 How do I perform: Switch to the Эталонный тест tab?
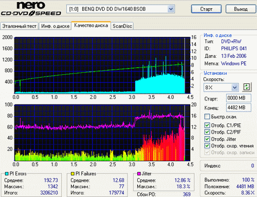19,26
